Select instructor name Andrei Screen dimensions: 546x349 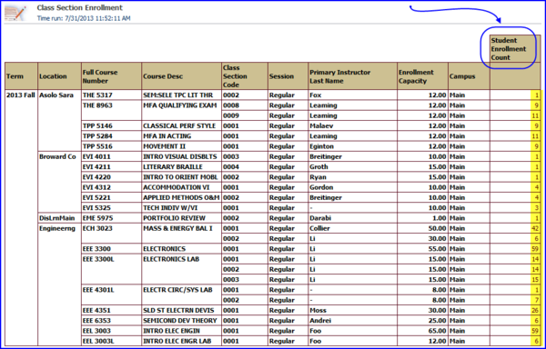(320, 321)
